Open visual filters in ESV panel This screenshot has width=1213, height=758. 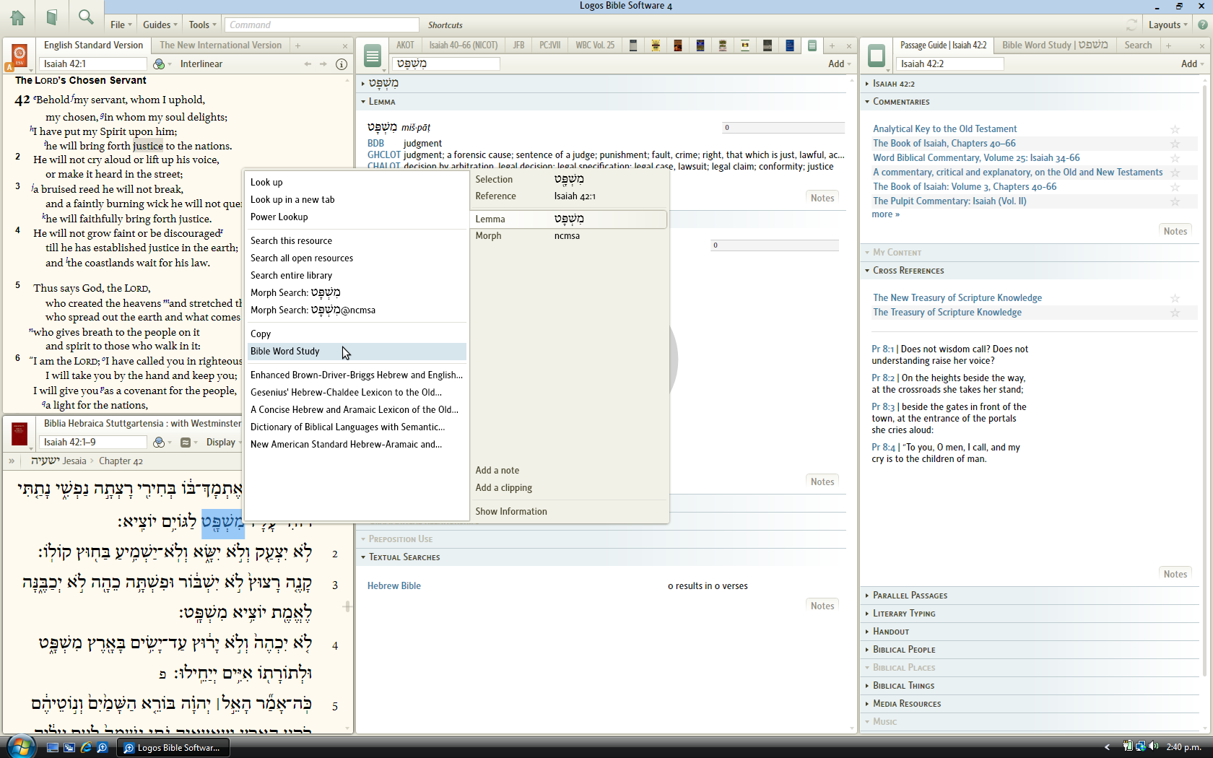tap(160, 64)
